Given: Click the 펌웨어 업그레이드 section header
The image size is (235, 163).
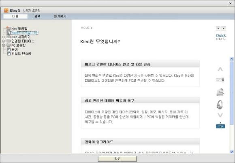Looking at the screenshot, I should click(x=140, y=141).
